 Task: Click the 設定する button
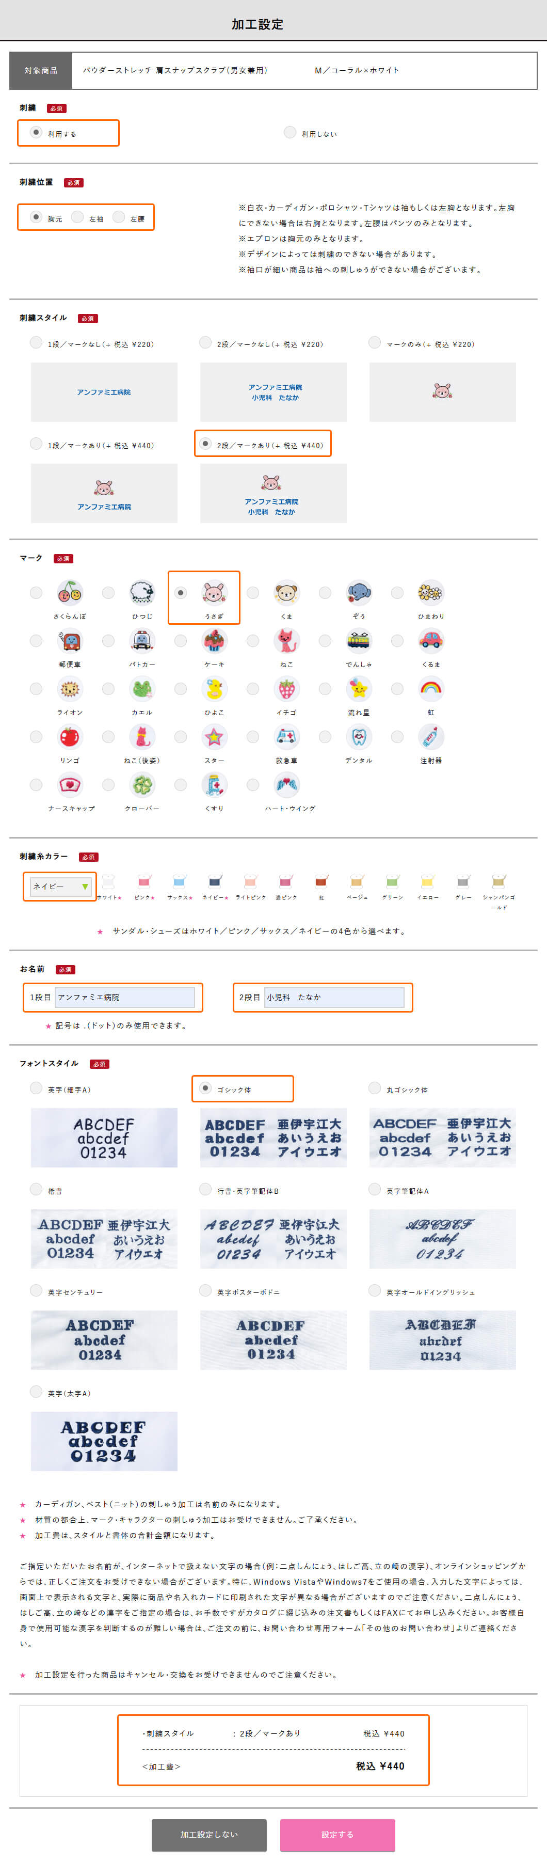(x=337, y=1835)
